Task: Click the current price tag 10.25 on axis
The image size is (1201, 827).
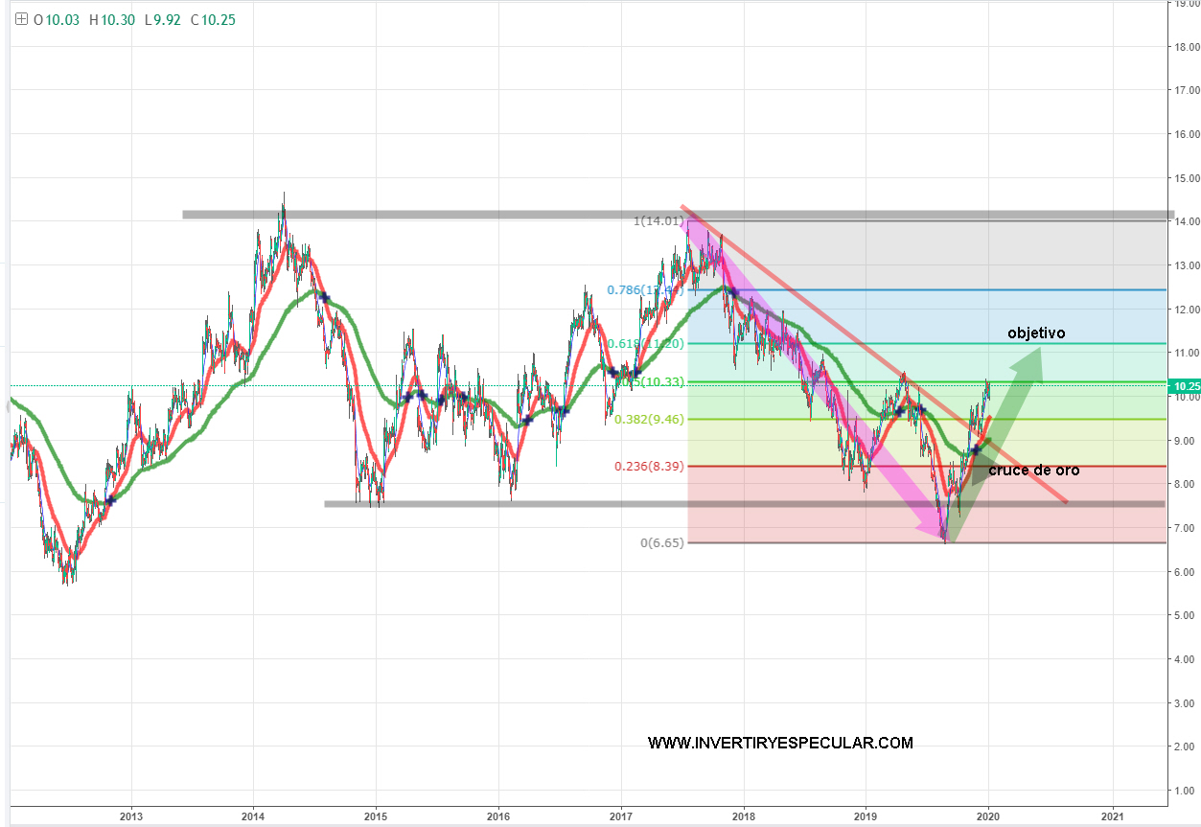Action: [1187, 386]
